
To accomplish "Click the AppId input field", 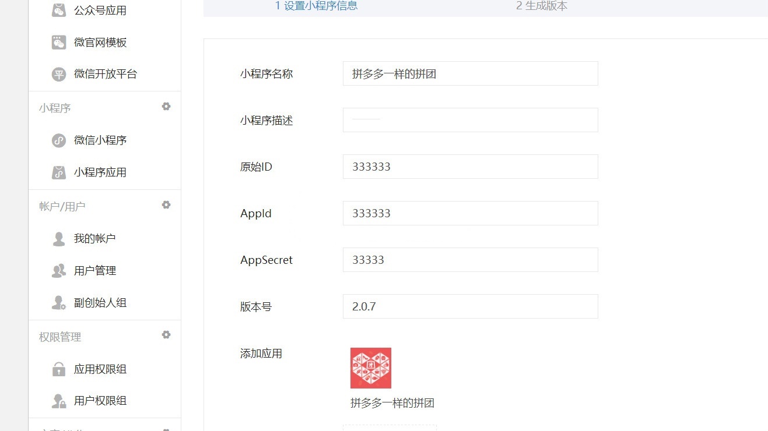I will tap(471, 213).
